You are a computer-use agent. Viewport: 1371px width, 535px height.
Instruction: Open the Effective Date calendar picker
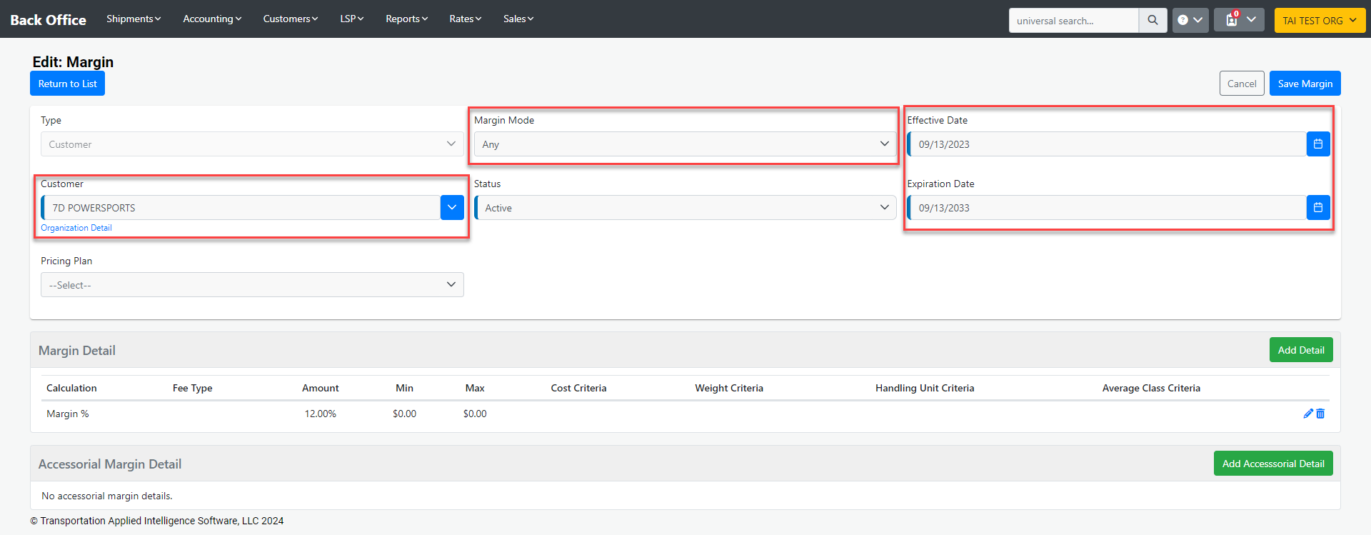[1317, 144]
